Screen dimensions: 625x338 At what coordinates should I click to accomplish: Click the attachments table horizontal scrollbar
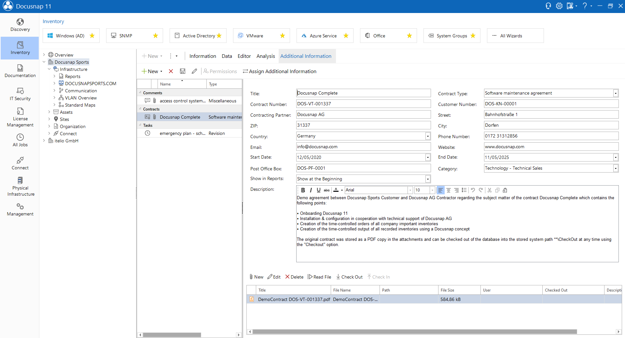pyautogui.click(x=415, y=331)
